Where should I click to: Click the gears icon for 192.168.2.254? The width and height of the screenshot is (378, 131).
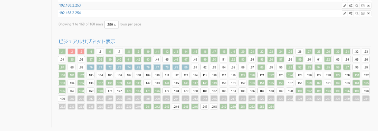coord(351,13)
